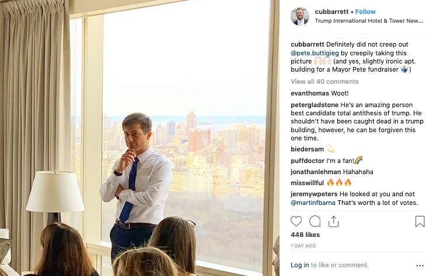Visit jonathanlehman's profile

click(316, 172)
